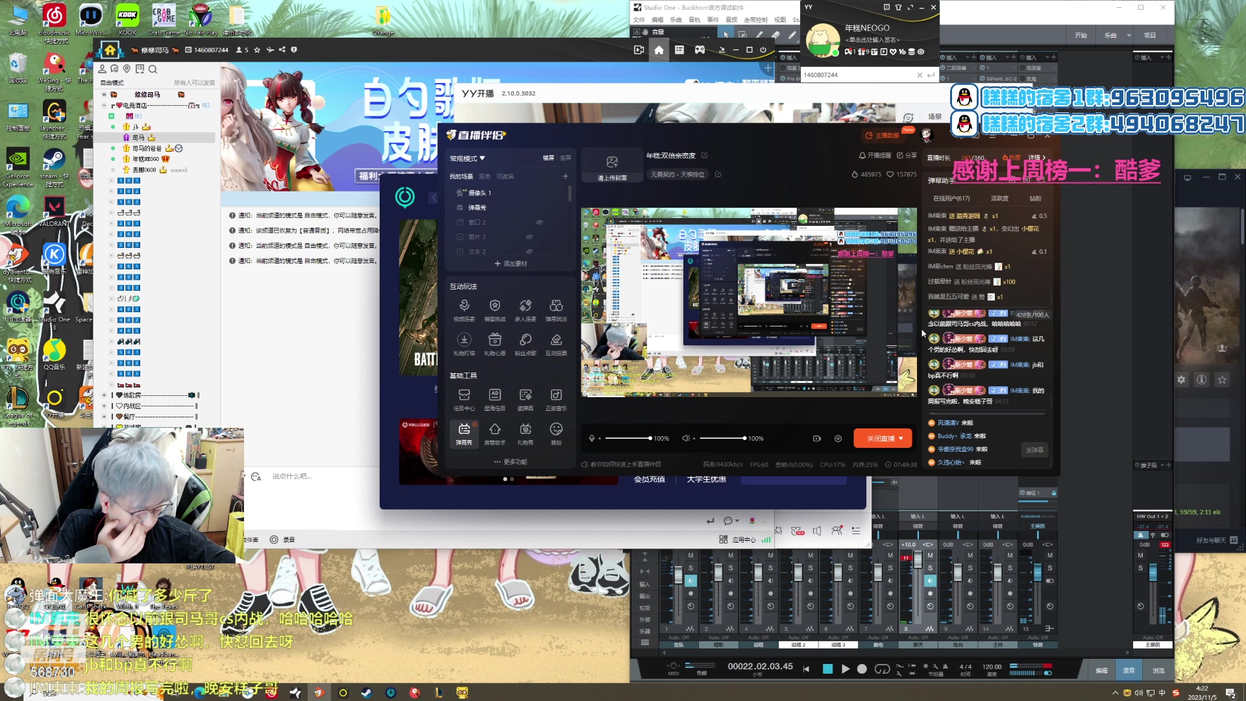The width and height of the screenshot is (1246, 701).
Task: Expand the 101 room in channel tree
Action: point(111,180)
